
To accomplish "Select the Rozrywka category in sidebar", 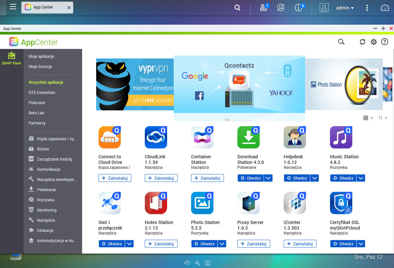I will [x=46, y=200].
